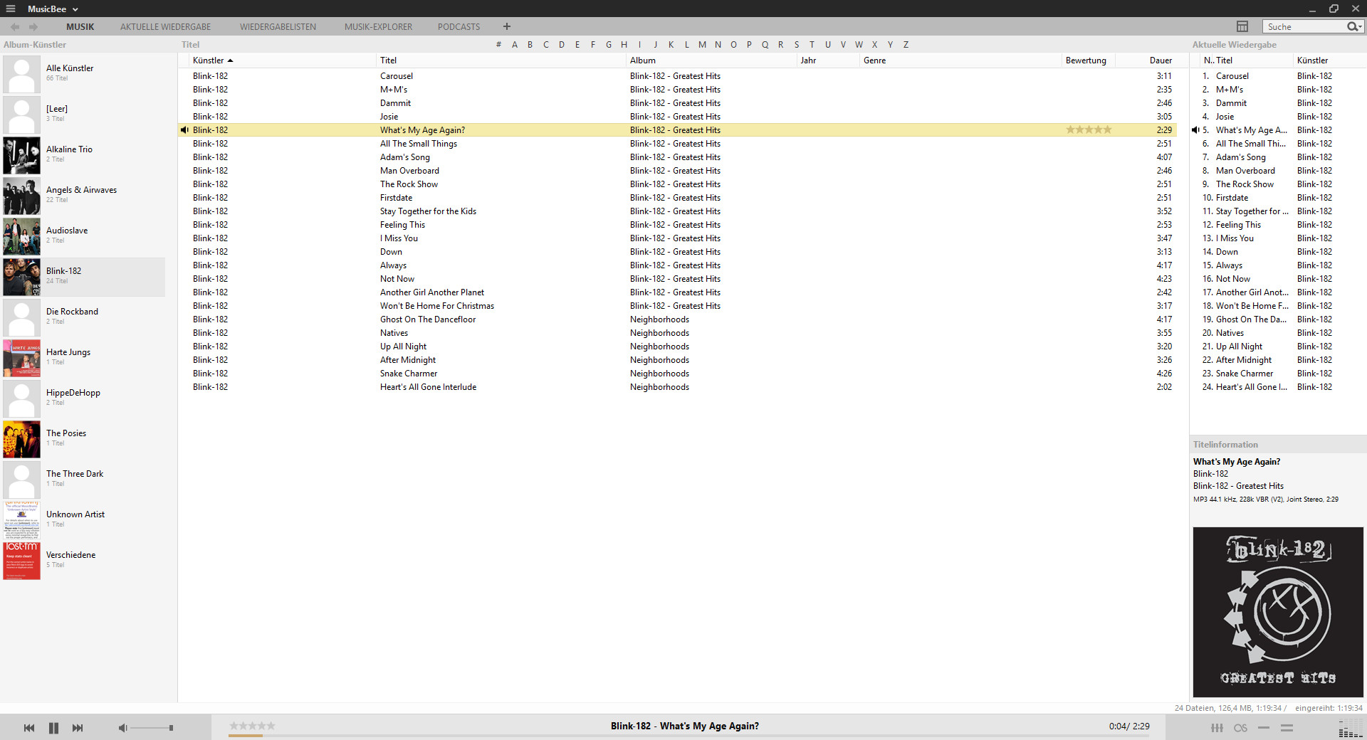
Task: Rate What's My Age Again? five stars
Action: 1108,129
